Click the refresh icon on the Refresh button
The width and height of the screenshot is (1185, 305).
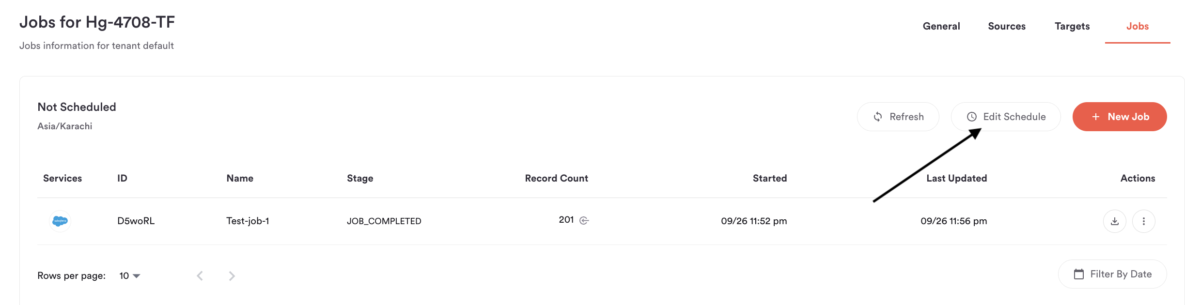point(876,117)
